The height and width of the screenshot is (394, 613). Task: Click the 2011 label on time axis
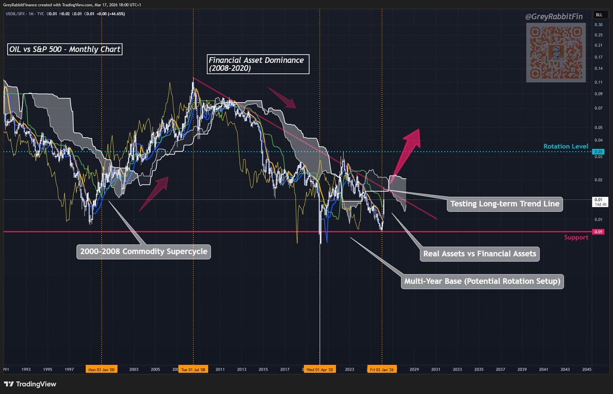tap(220, 369)
